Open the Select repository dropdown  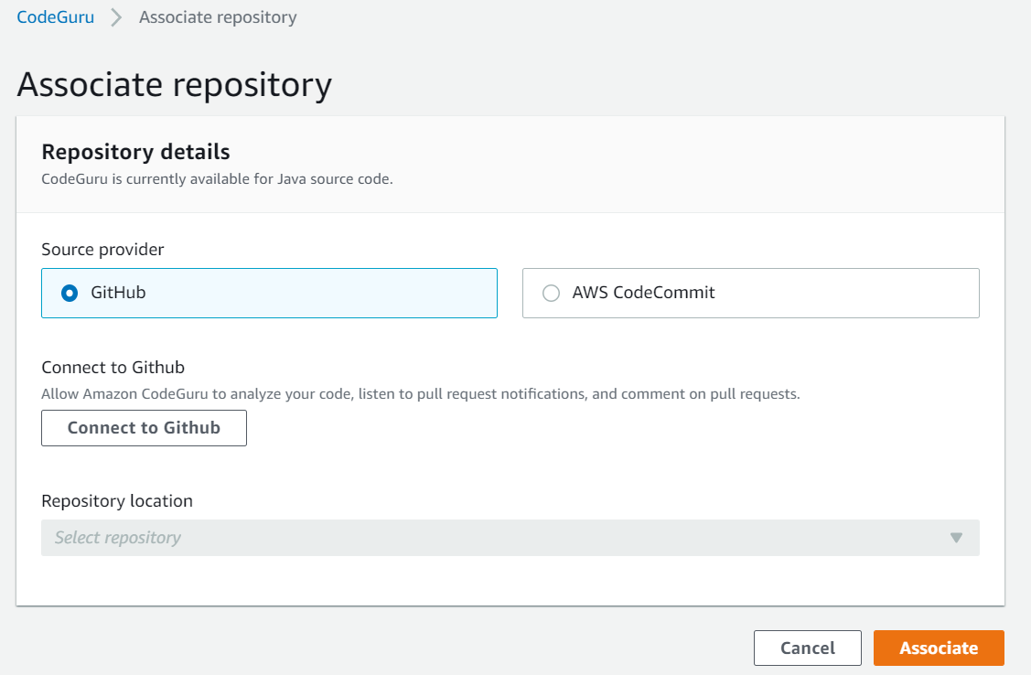click(x=510, y=538)
